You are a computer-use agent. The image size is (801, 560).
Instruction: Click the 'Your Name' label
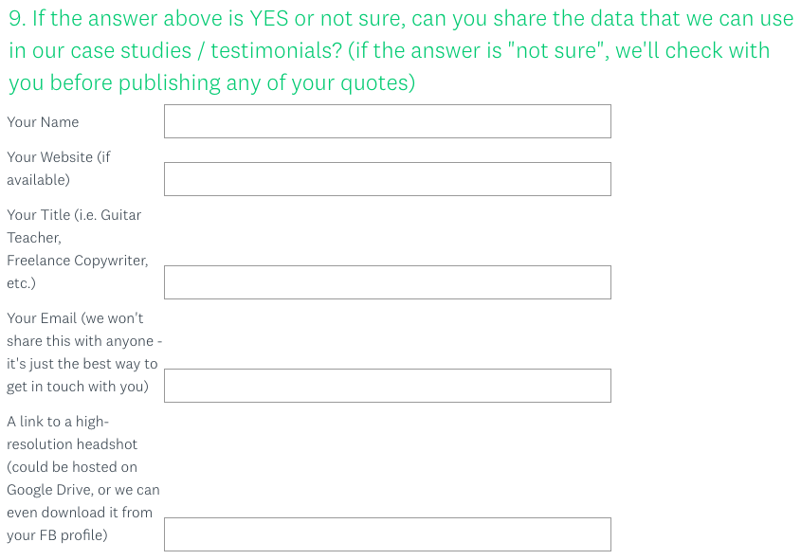(43, 122)
